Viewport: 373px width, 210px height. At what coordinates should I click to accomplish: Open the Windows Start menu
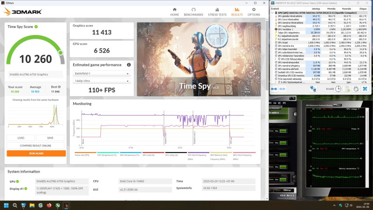(x=7, y=205)
